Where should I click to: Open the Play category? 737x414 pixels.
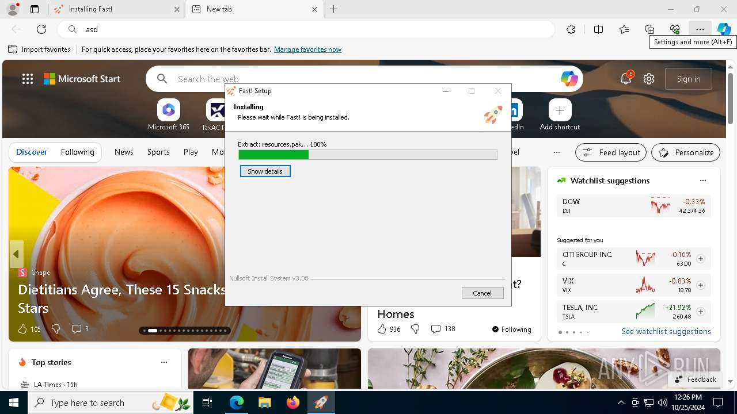pyautogui.click(x=191, y=152)
